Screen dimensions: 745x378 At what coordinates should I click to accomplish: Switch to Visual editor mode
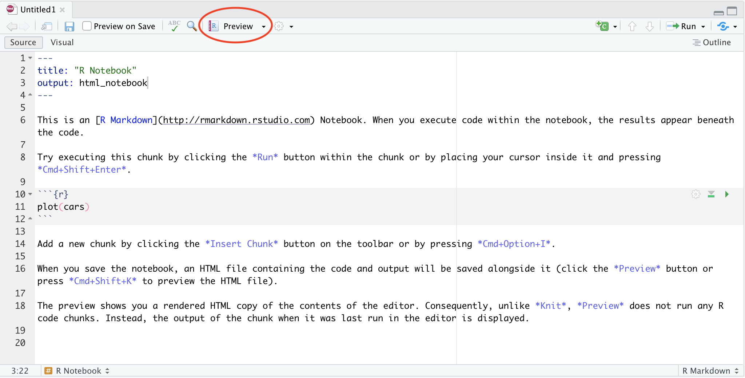coord(62,43)
